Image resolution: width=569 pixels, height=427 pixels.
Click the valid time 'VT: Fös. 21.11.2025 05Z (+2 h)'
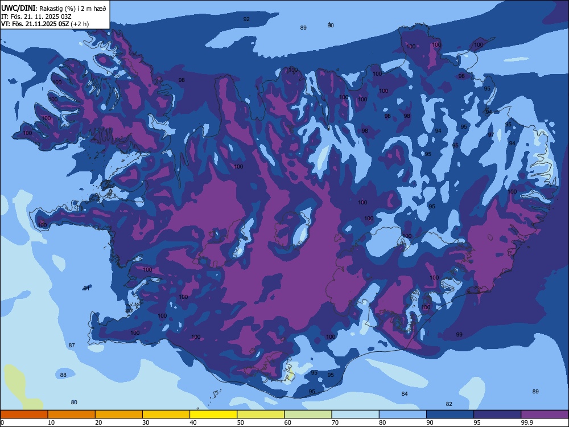[45, 24]
